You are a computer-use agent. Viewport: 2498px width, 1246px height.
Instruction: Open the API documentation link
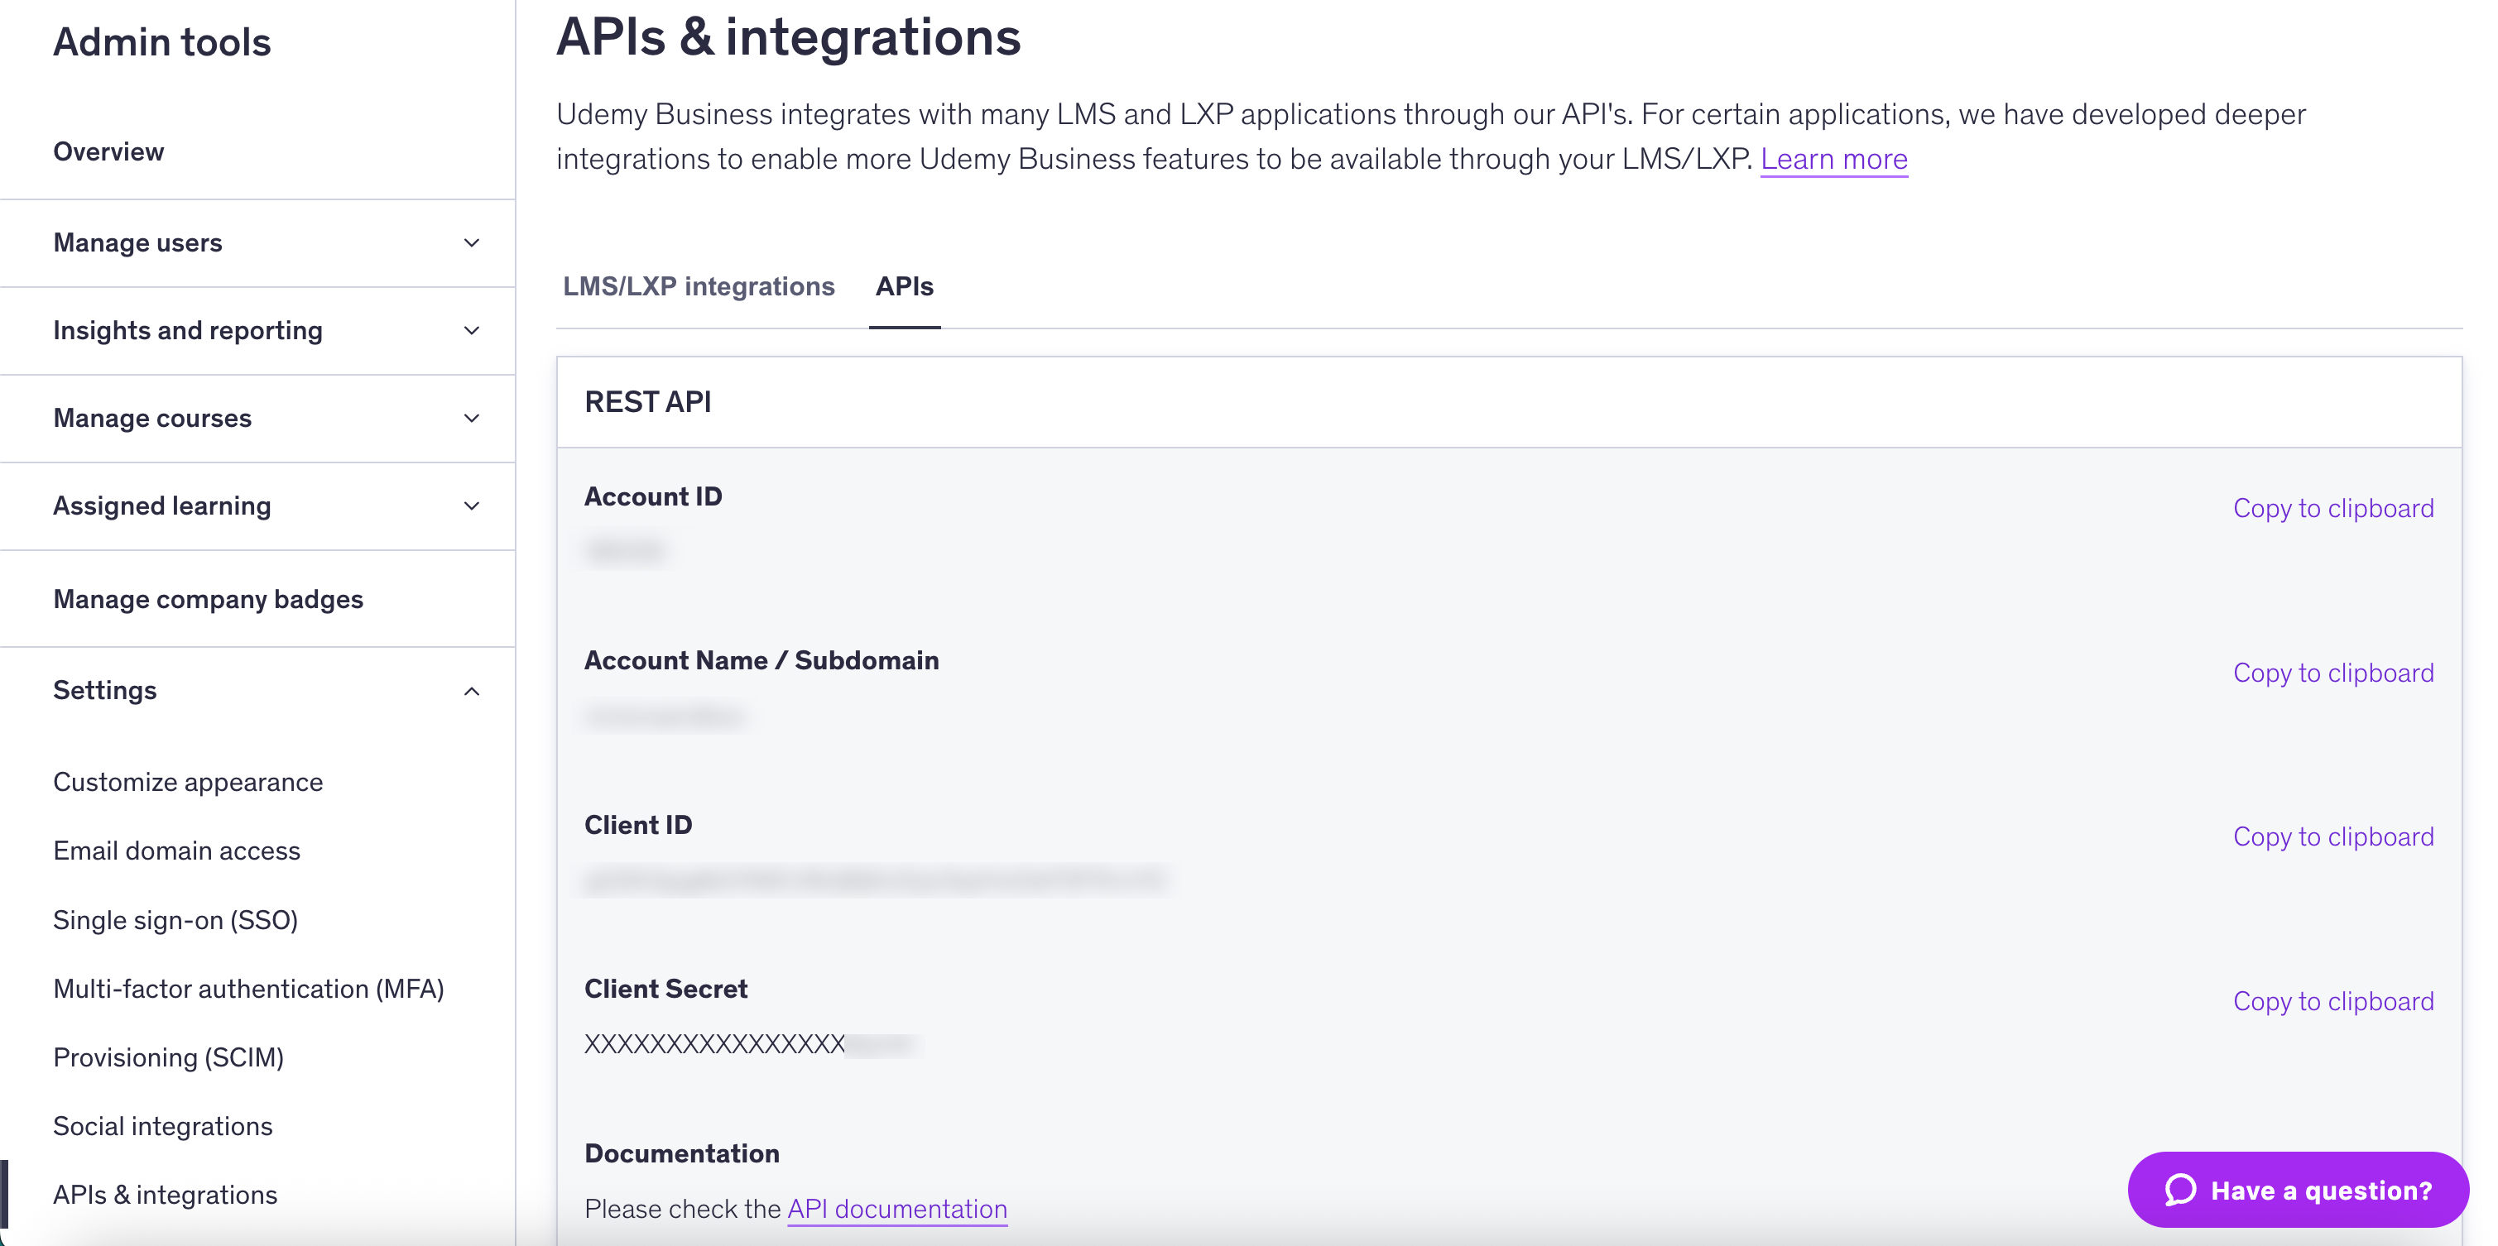[x=896, y=1209]
